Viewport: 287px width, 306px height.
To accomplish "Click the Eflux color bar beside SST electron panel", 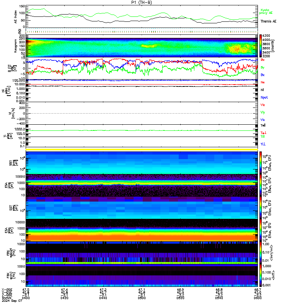I will tap(261, 208).
